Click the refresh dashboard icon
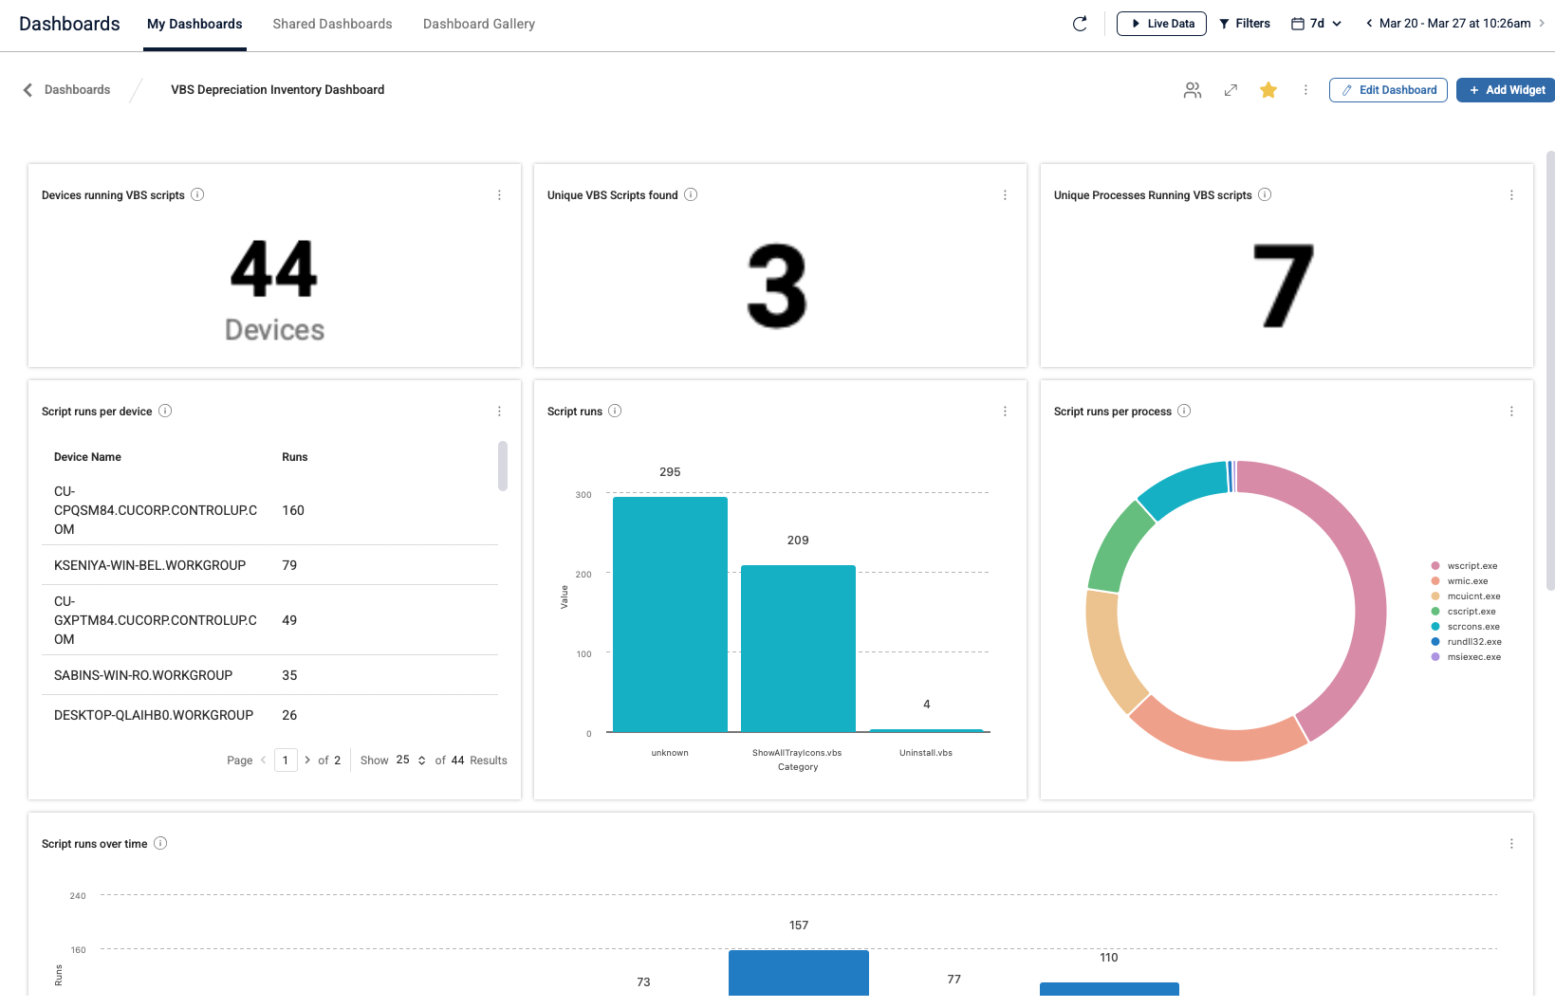 pyautogui.click(x=1080, y=24)
